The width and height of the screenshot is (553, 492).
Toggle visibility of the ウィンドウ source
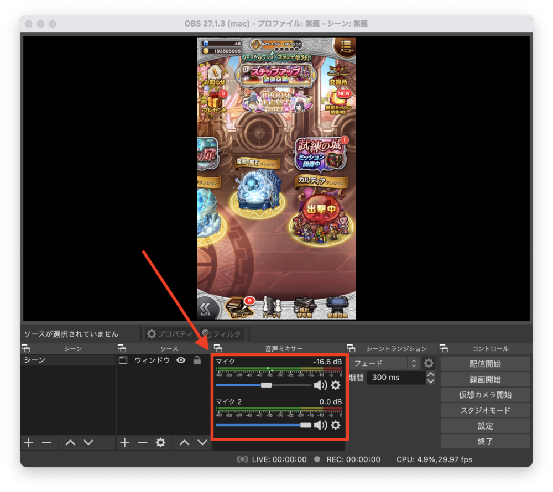coord(181,360)
